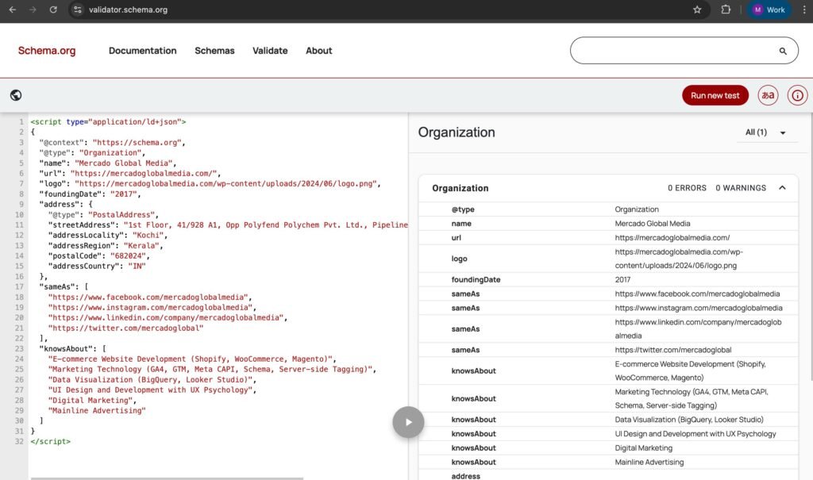This screenshot has width=813, height=480.
Task: Open the Validate menu item
Action: (270, 50)
